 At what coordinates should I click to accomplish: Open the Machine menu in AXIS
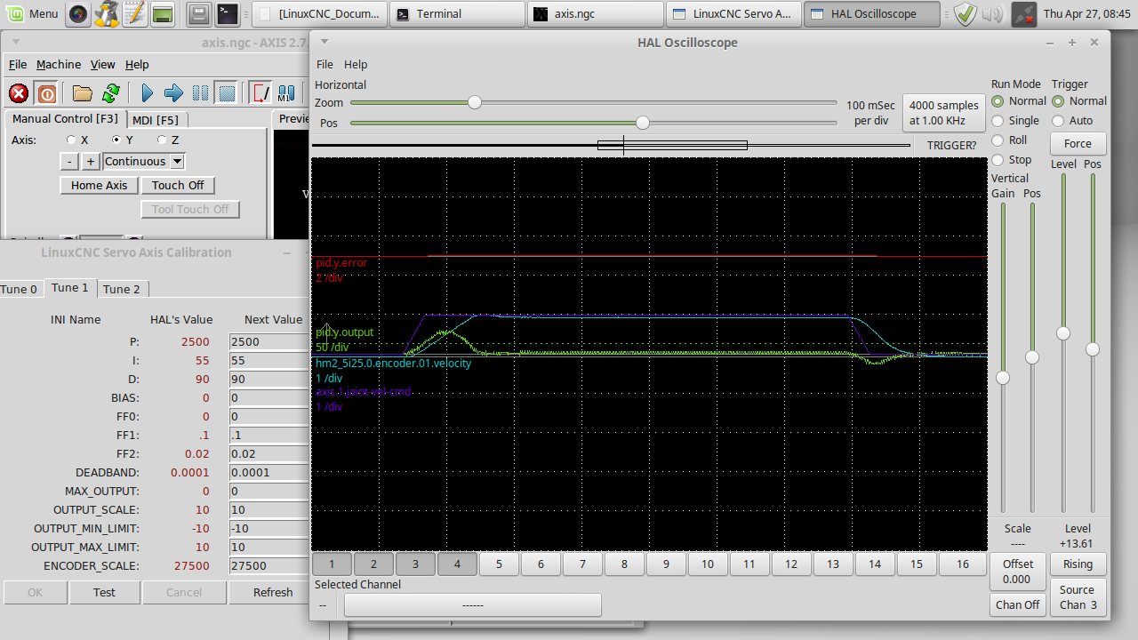pos(59,65)
